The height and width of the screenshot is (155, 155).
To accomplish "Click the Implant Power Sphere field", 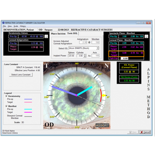I will 72,56.
